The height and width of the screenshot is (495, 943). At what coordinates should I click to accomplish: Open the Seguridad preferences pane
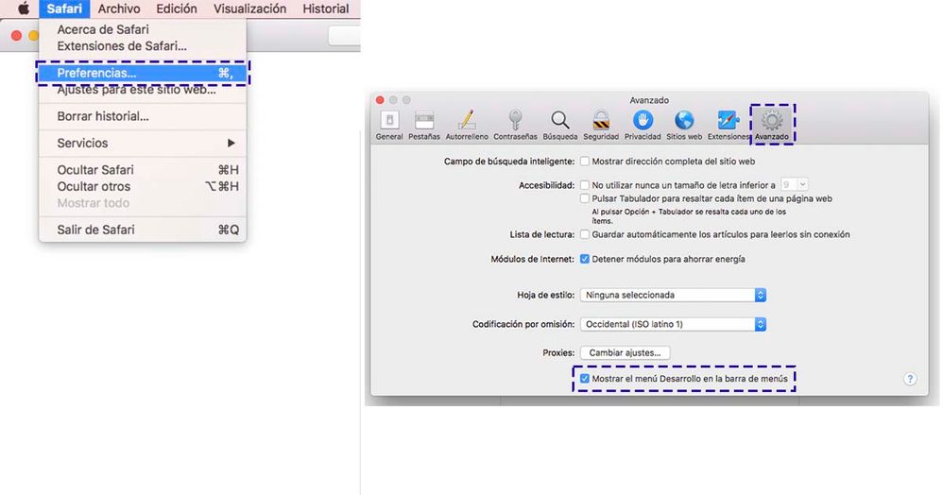601,125
